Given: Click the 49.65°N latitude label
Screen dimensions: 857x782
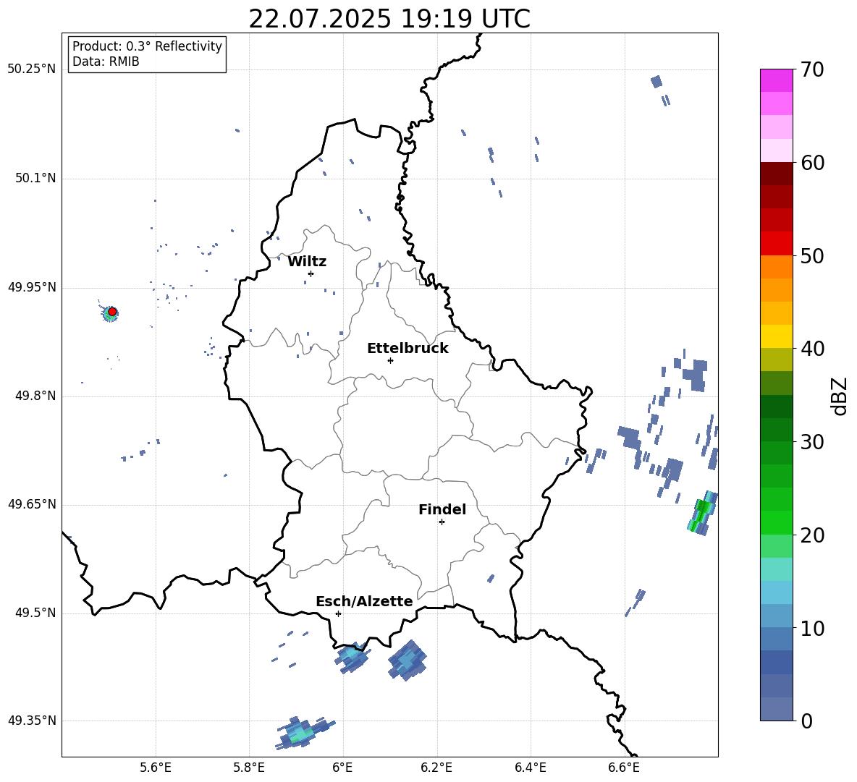Looking at the screenshot, I should click(x=32, y=504).
